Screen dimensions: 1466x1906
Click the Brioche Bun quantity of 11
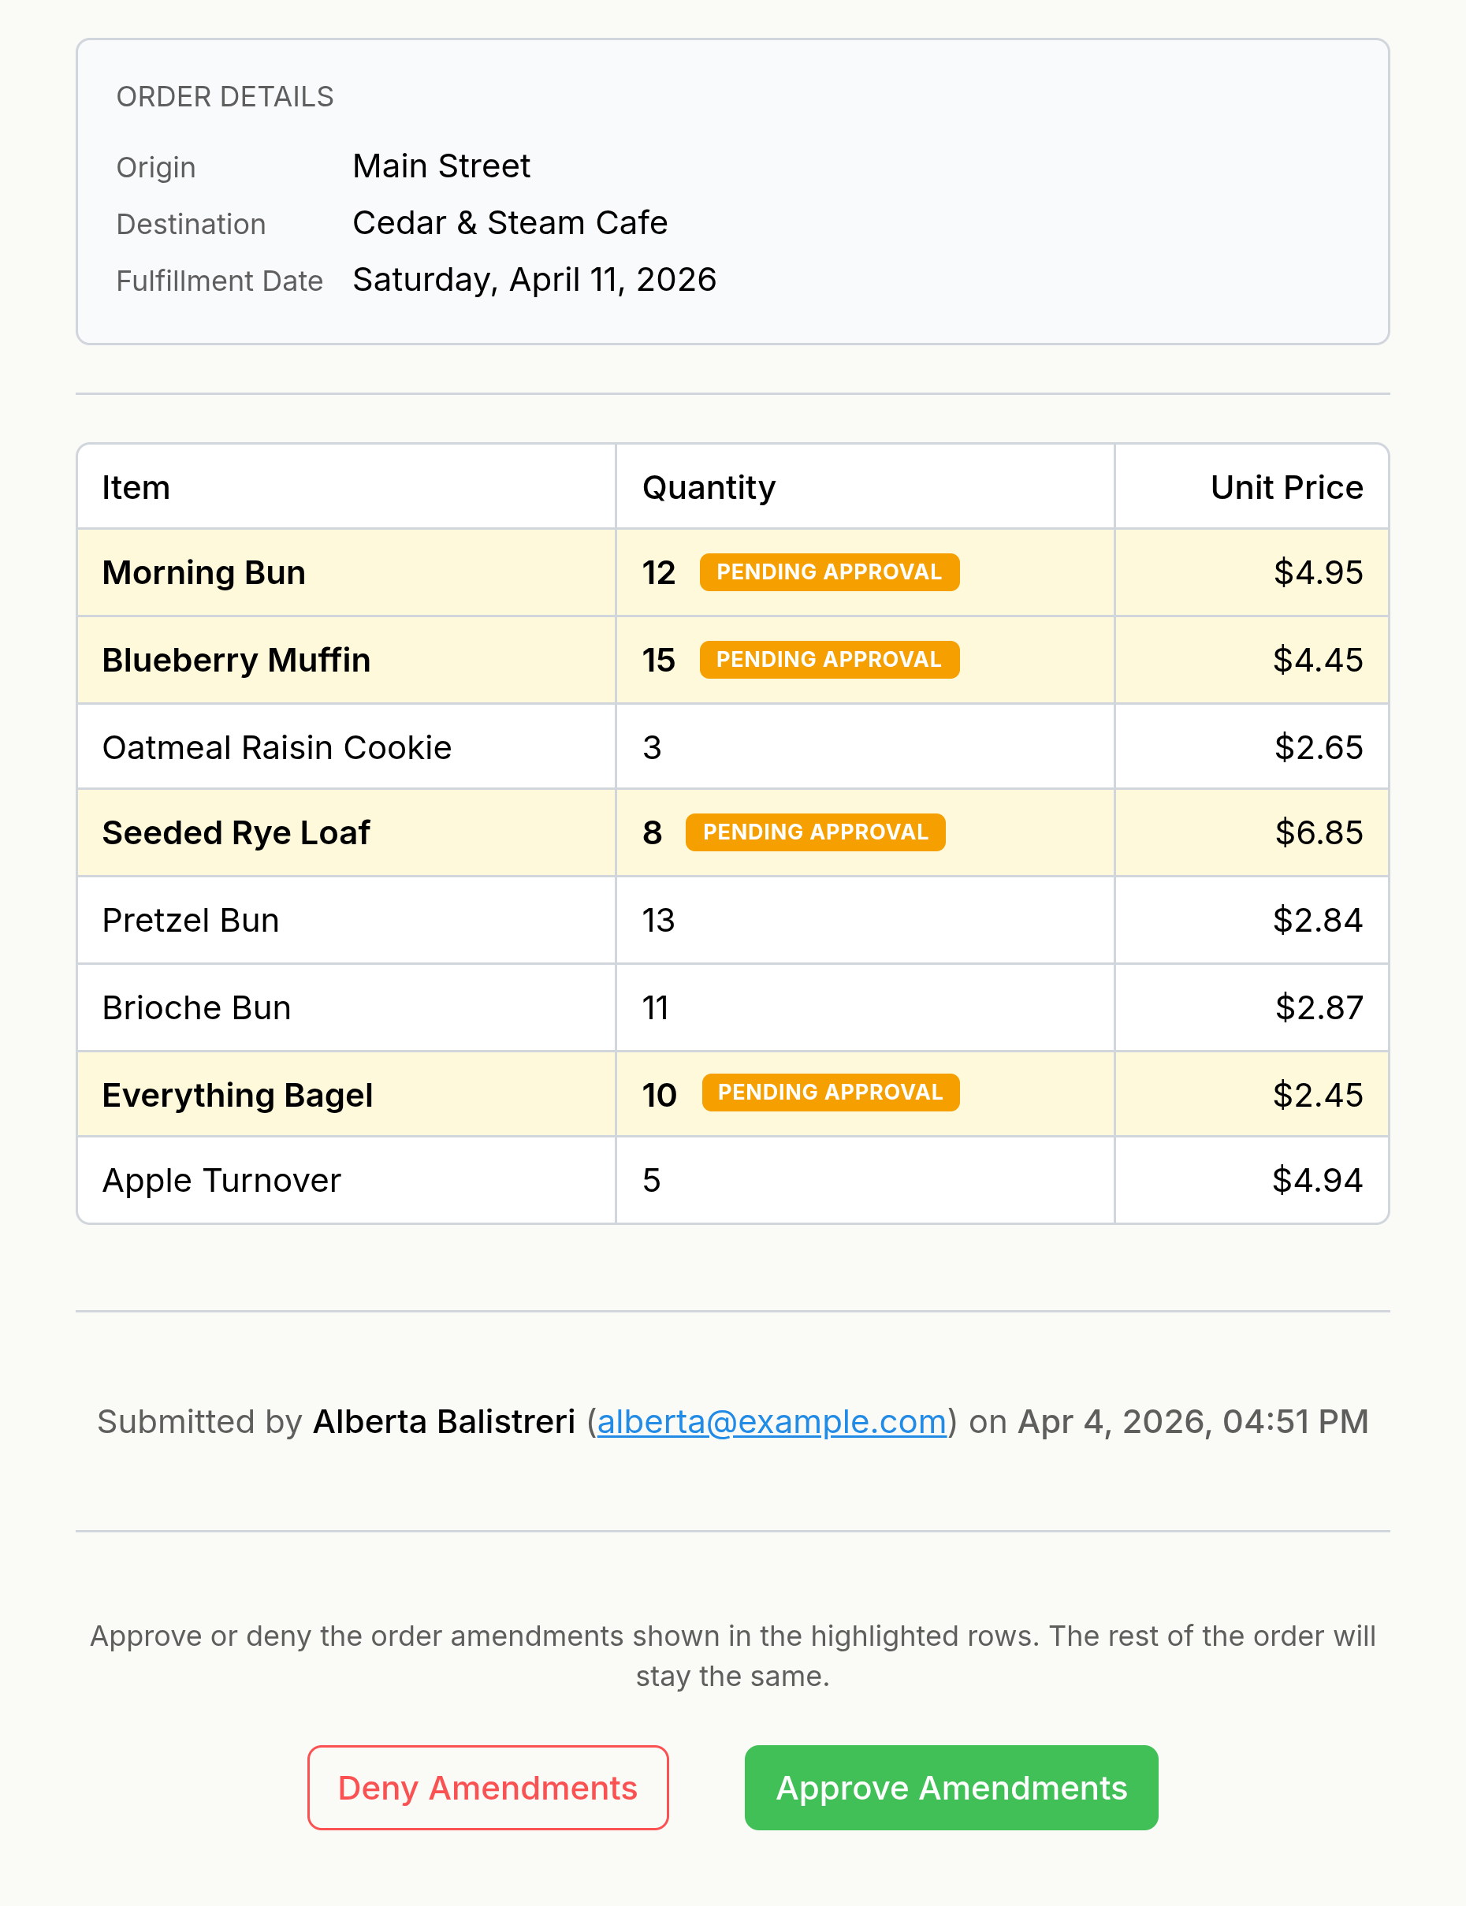655,1008
